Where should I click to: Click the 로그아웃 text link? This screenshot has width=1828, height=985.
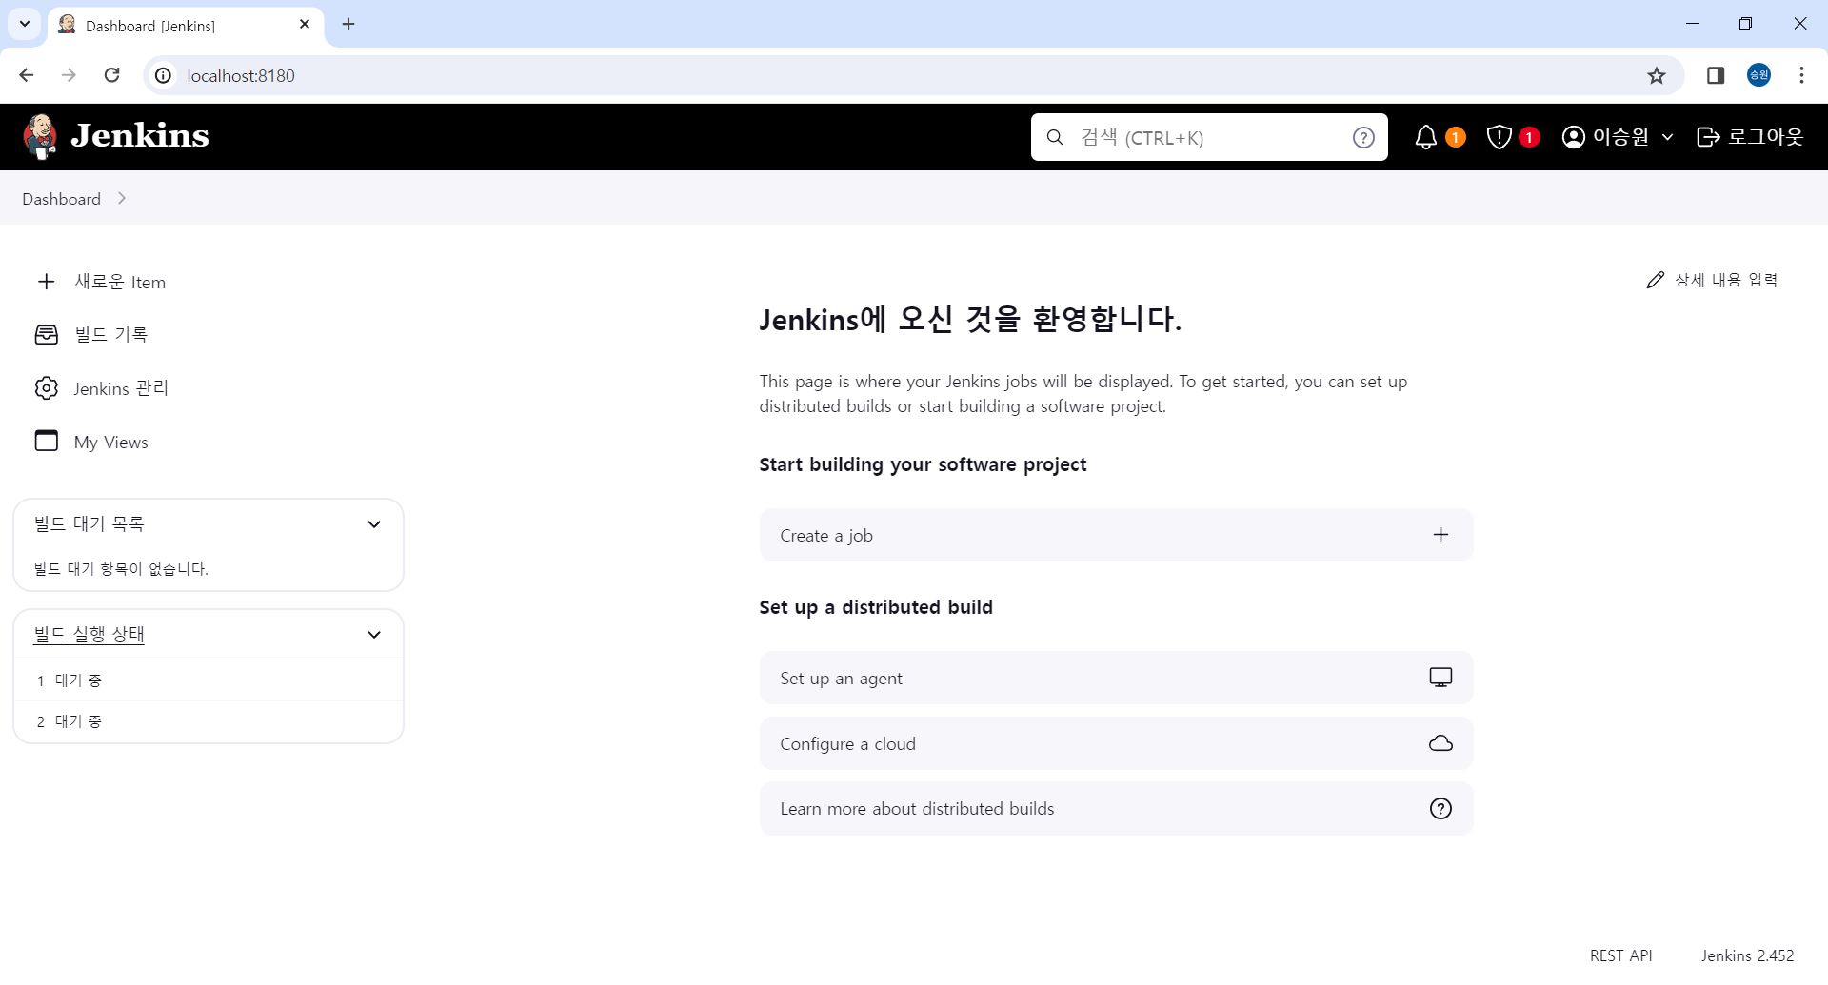(x=1766, y=137)
